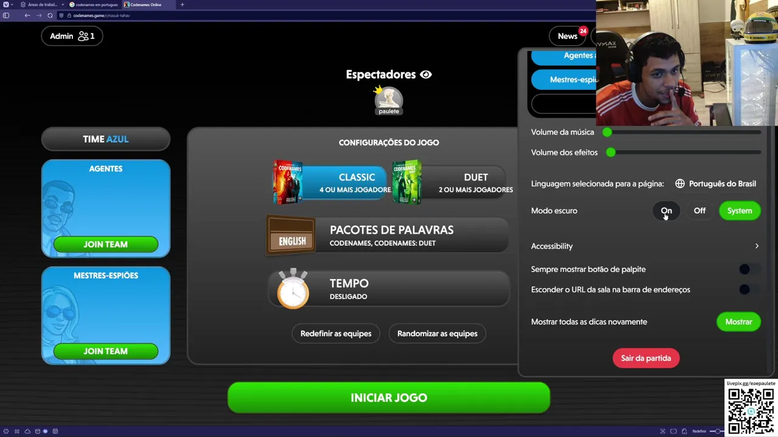778x437 pixels.
Task: Open a new browser tab with plus
Action: click(x=182, y=4)
